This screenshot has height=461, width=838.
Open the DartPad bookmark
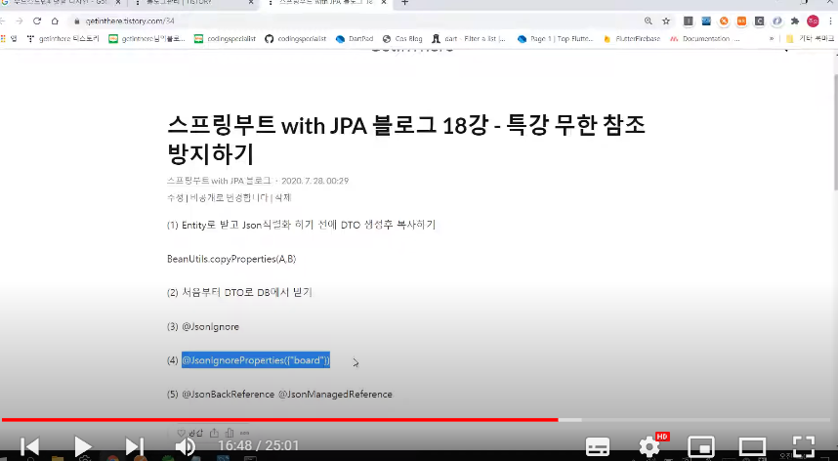coord(355,38)
